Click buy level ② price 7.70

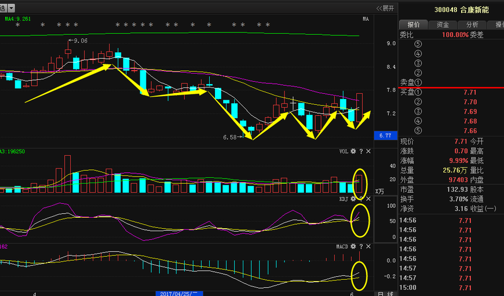[470, 102]
